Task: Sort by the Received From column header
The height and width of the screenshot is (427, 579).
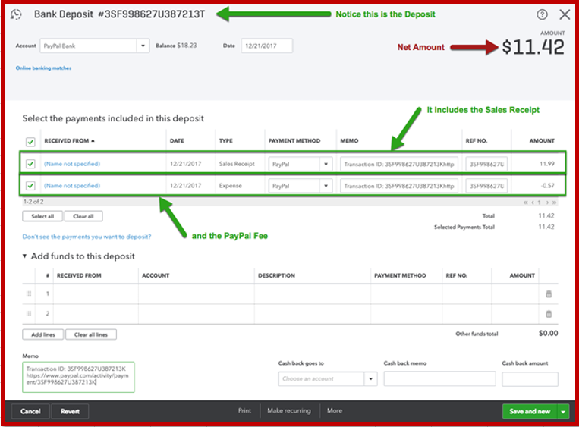Action: pyautogui.click(x=69, y=140)
